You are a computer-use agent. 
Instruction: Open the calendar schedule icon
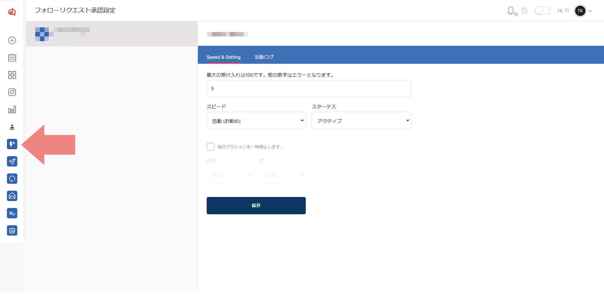click(12, 57)
